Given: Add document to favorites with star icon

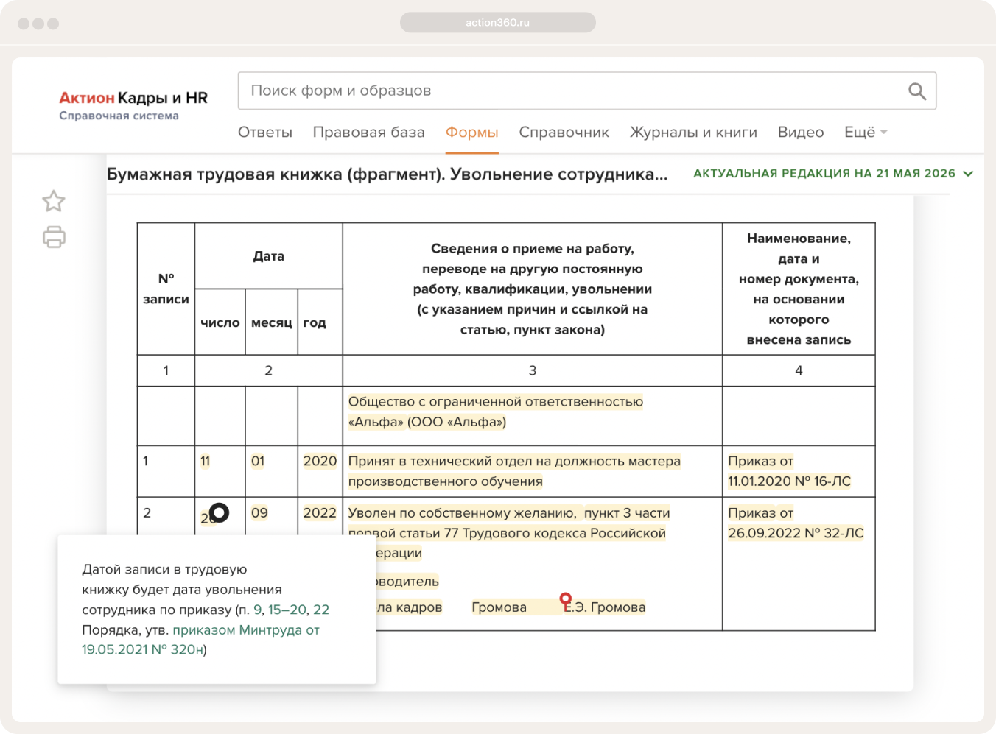Looking at the screenshot, I should tap(54, 201).
